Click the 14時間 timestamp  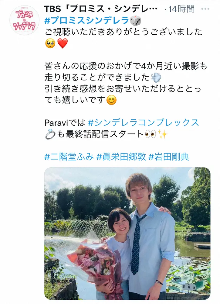pos(181,9)
